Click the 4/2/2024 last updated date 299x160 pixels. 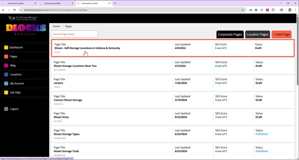(180, 66)
